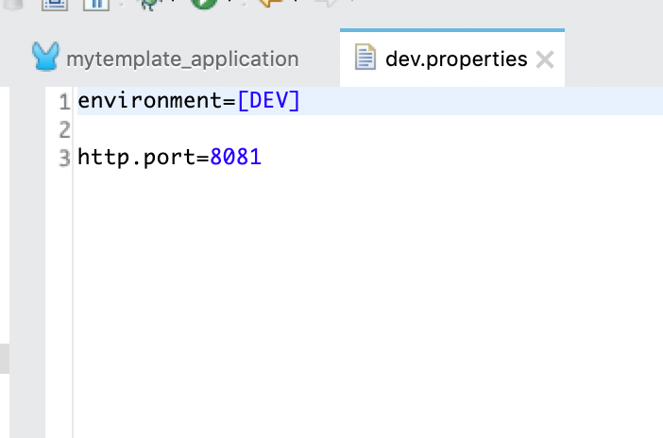This screenshot has height=438, width=663.
Task: Click the yellow Back navigation arrow
Action: click(271, 3)
